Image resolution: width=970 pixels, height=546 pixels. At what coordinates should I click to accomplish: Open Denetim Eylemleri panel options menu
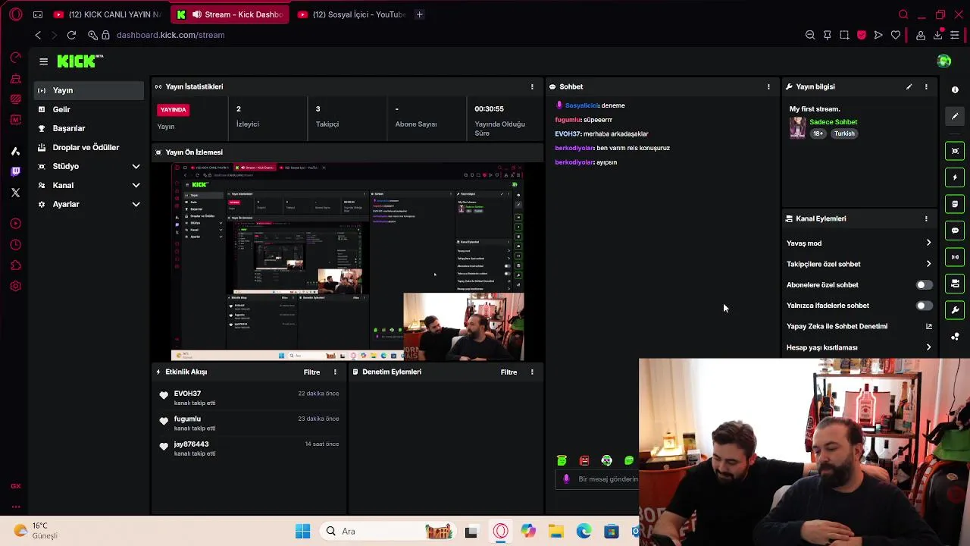tap(532, 372)
